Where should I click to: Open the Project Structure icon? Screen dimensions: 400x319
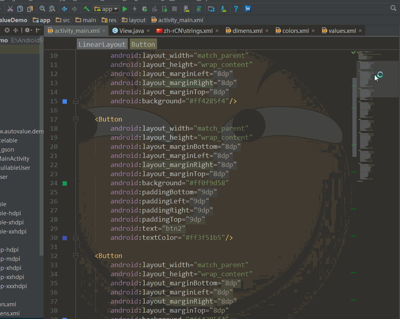[211, 9]
